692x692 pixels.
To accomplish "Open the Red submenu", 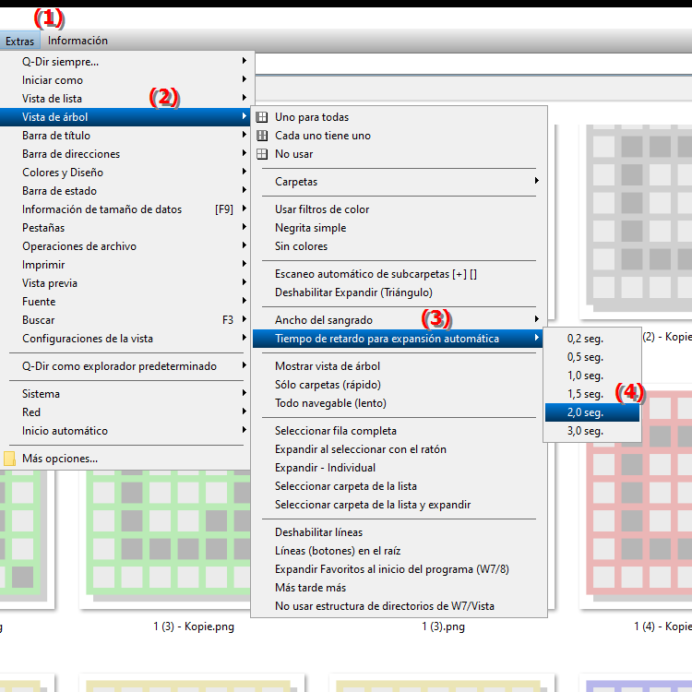I will click(x=125, y=412).
